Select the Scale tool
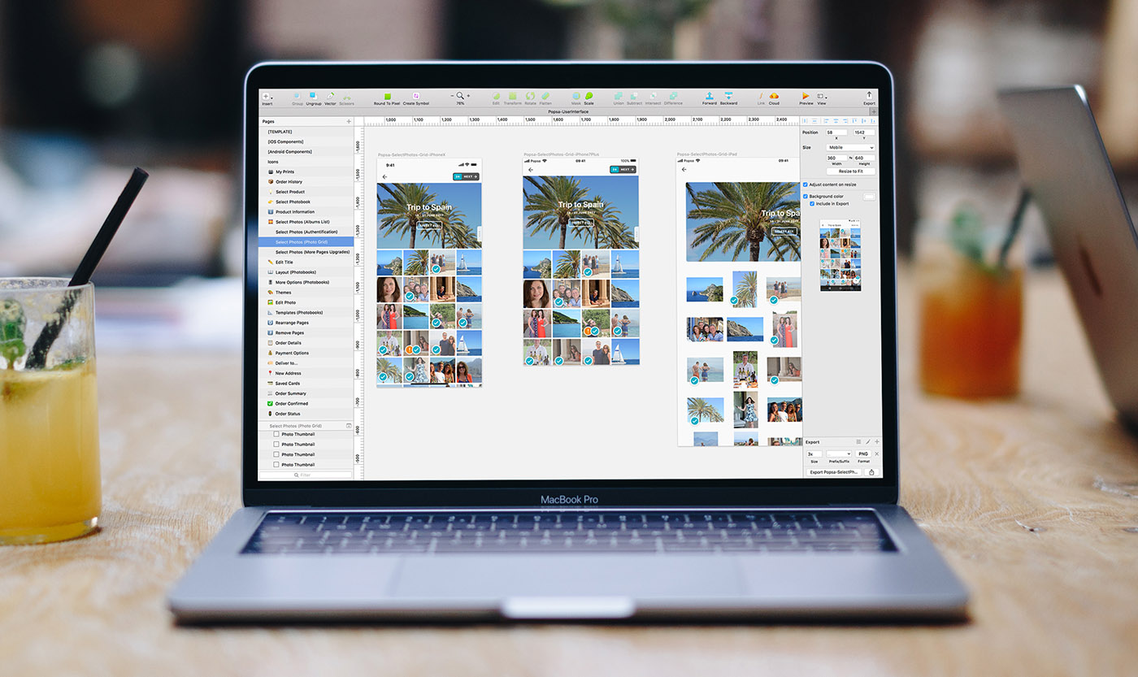The image size is (1138, 677). [x=589, y=96]
